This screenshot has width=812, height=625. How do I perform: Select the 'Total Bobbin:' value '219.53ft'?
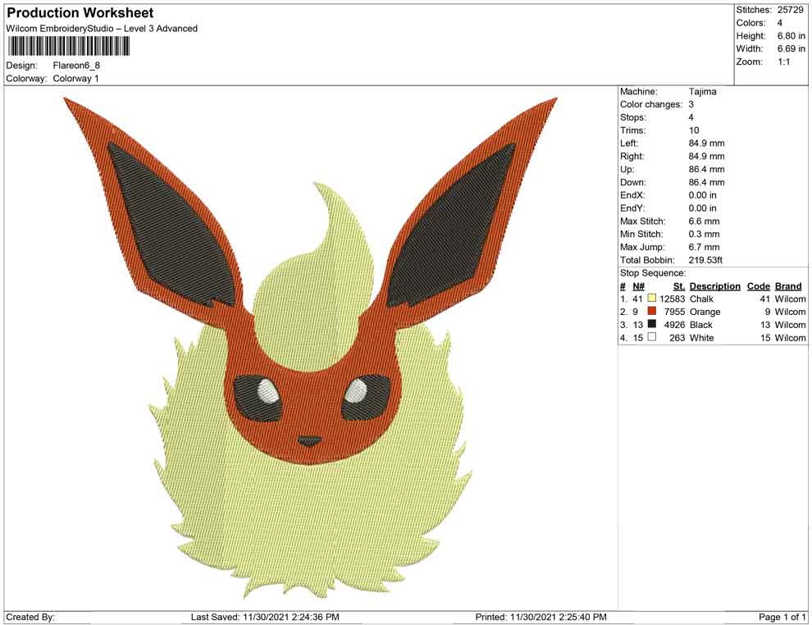click(705, 260)
